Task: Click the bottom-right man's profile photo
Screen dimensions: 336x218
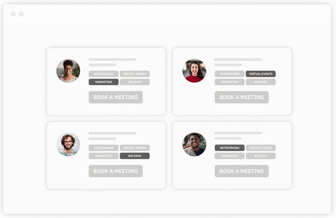Action: click(x=194, y=145)
